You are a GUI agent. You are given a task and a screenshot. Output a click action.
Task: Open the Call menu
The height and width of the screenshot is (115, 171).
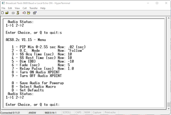coord(25,8)
